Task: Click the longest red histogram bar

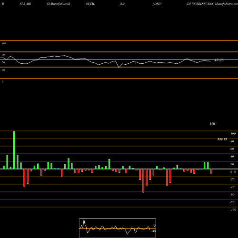Action: click(x=143, y=181)
